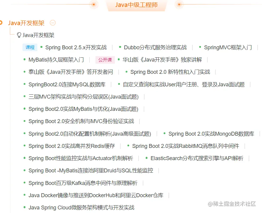Click the orange Java开发框架 heading

click(x=26, y=23)
